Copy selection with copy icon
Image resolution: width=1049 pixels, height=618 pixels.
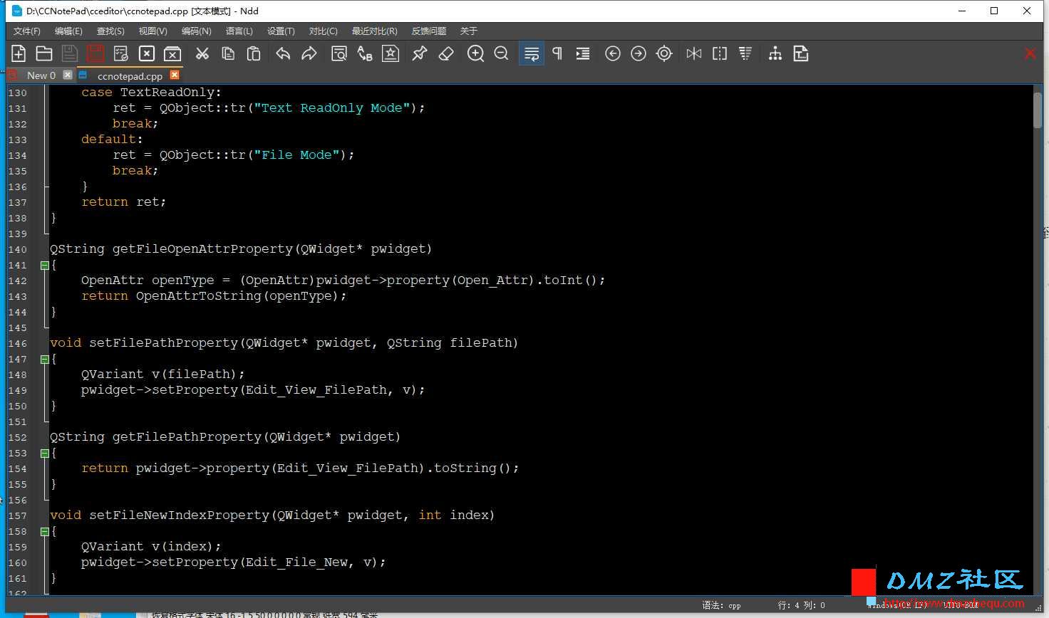pos(228,53)
